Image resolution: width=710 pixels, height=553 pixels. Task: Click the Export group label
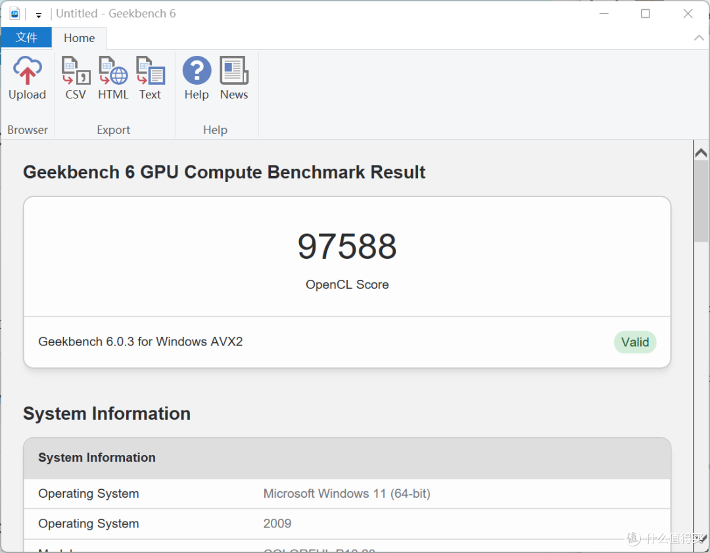click(113, 130)
